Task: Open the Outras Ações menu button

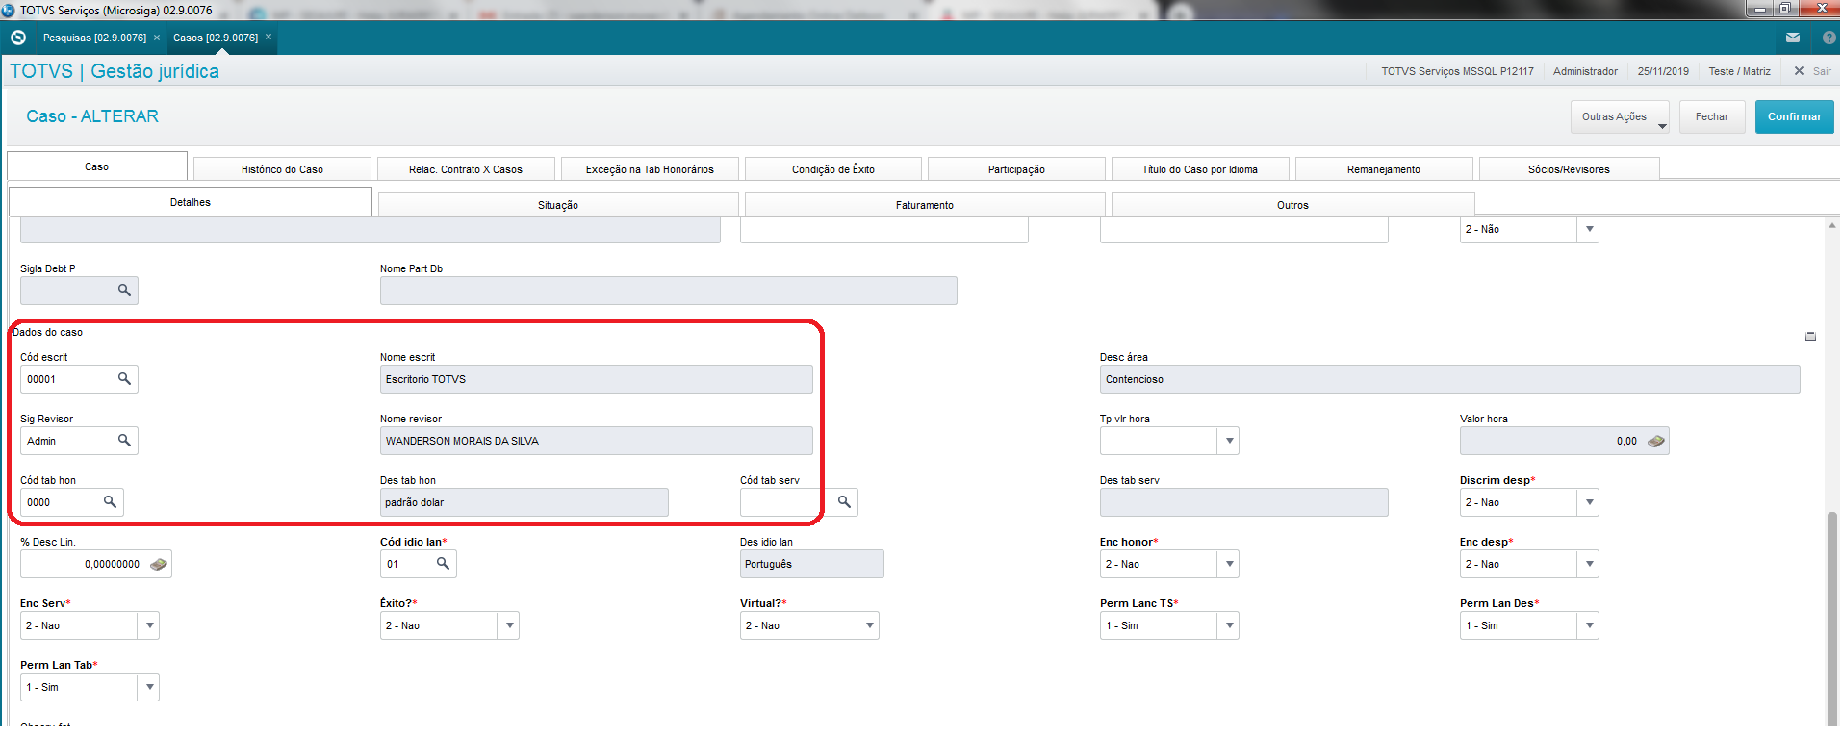Action: 1620,116
